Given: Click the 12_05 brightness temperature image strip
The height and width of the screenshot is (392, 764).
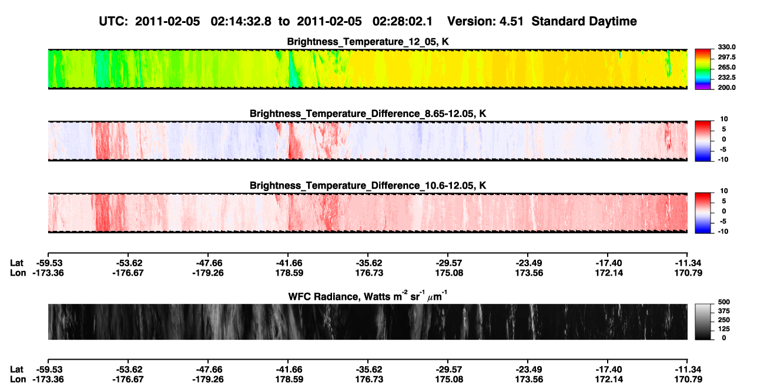Looking at the screenshot, I should [368, 69].
